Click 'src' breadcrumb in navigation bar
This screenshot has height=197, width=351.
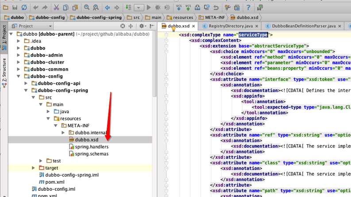[133, 17]
